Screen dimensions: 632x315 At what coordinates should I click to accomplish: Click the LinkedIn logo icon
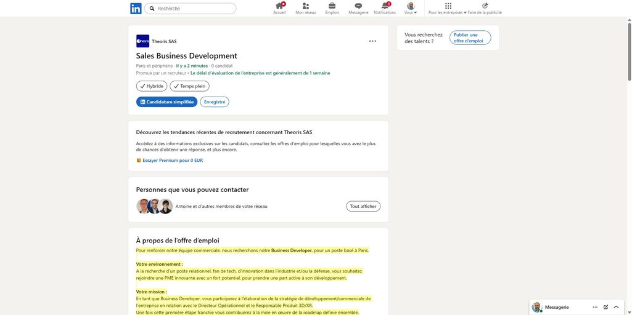(136, 9)
